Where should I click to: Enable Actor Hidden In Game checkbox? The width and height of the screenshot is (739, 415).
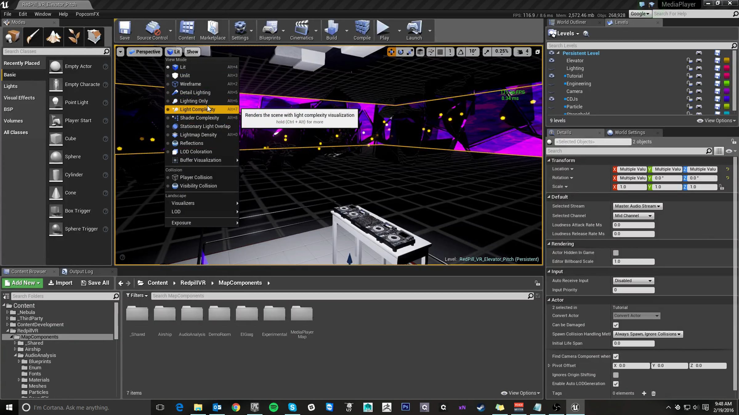pyautogui.click(x=616, y=253)
